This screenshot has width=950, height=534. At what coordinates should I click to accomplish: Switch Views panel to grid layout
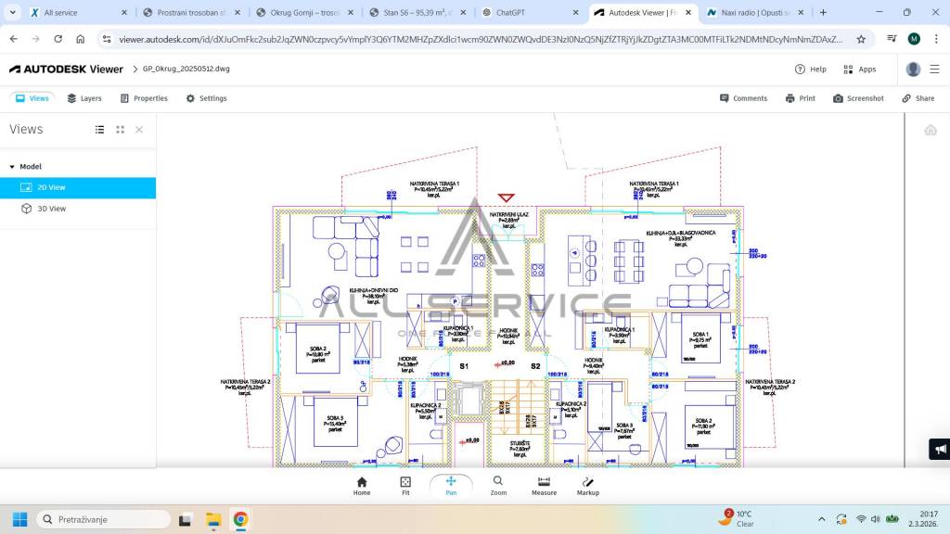[x=120, y=130]
